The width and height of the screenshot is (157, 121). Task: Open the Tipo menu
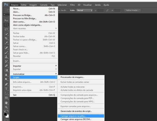53,5
